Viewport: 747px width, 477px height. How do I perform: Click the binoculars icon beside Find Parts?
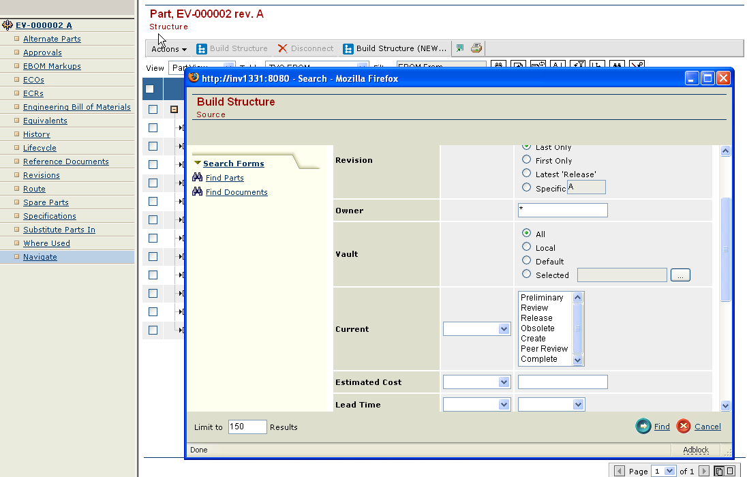pyautogui.click(x=198, y=178)
